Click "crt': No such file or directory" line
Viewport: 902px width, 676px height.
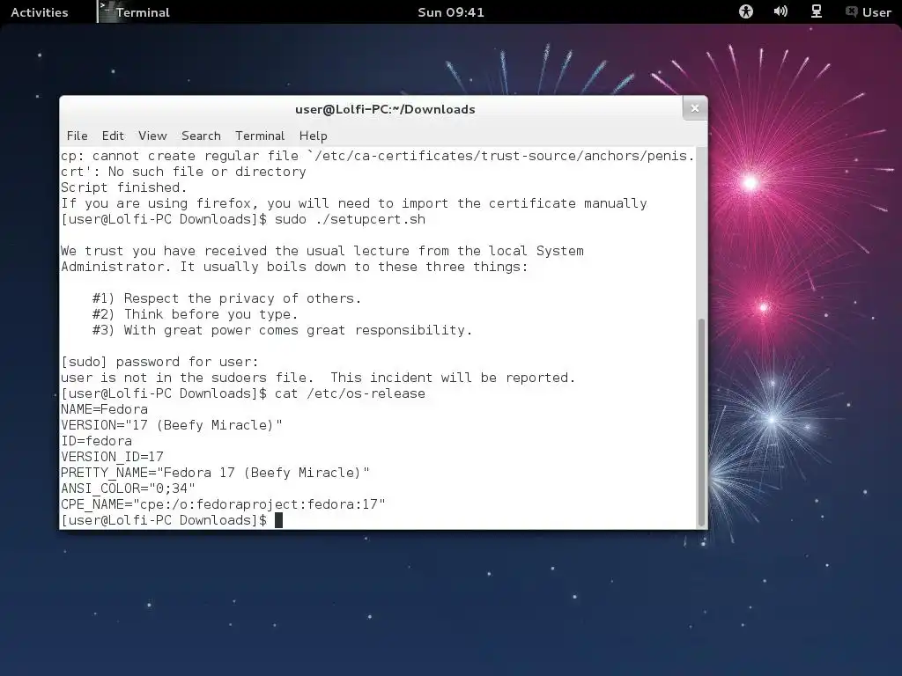183,172
